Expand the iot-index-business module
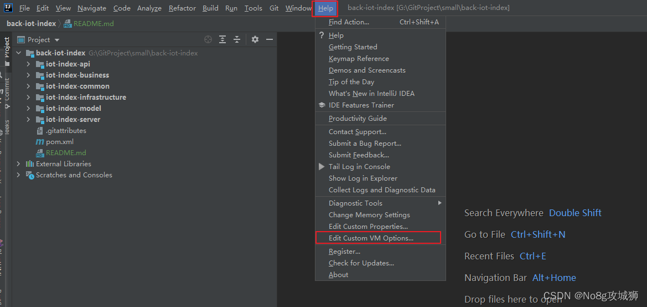The width and height of the screenshot is (647, 307). coord(28,75)
